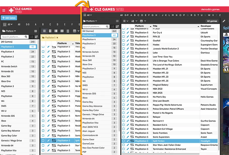Click the pencil icon in right panel's Split Fiction row
The height and width of the screenshot is (155, 229).
(128, 141)
